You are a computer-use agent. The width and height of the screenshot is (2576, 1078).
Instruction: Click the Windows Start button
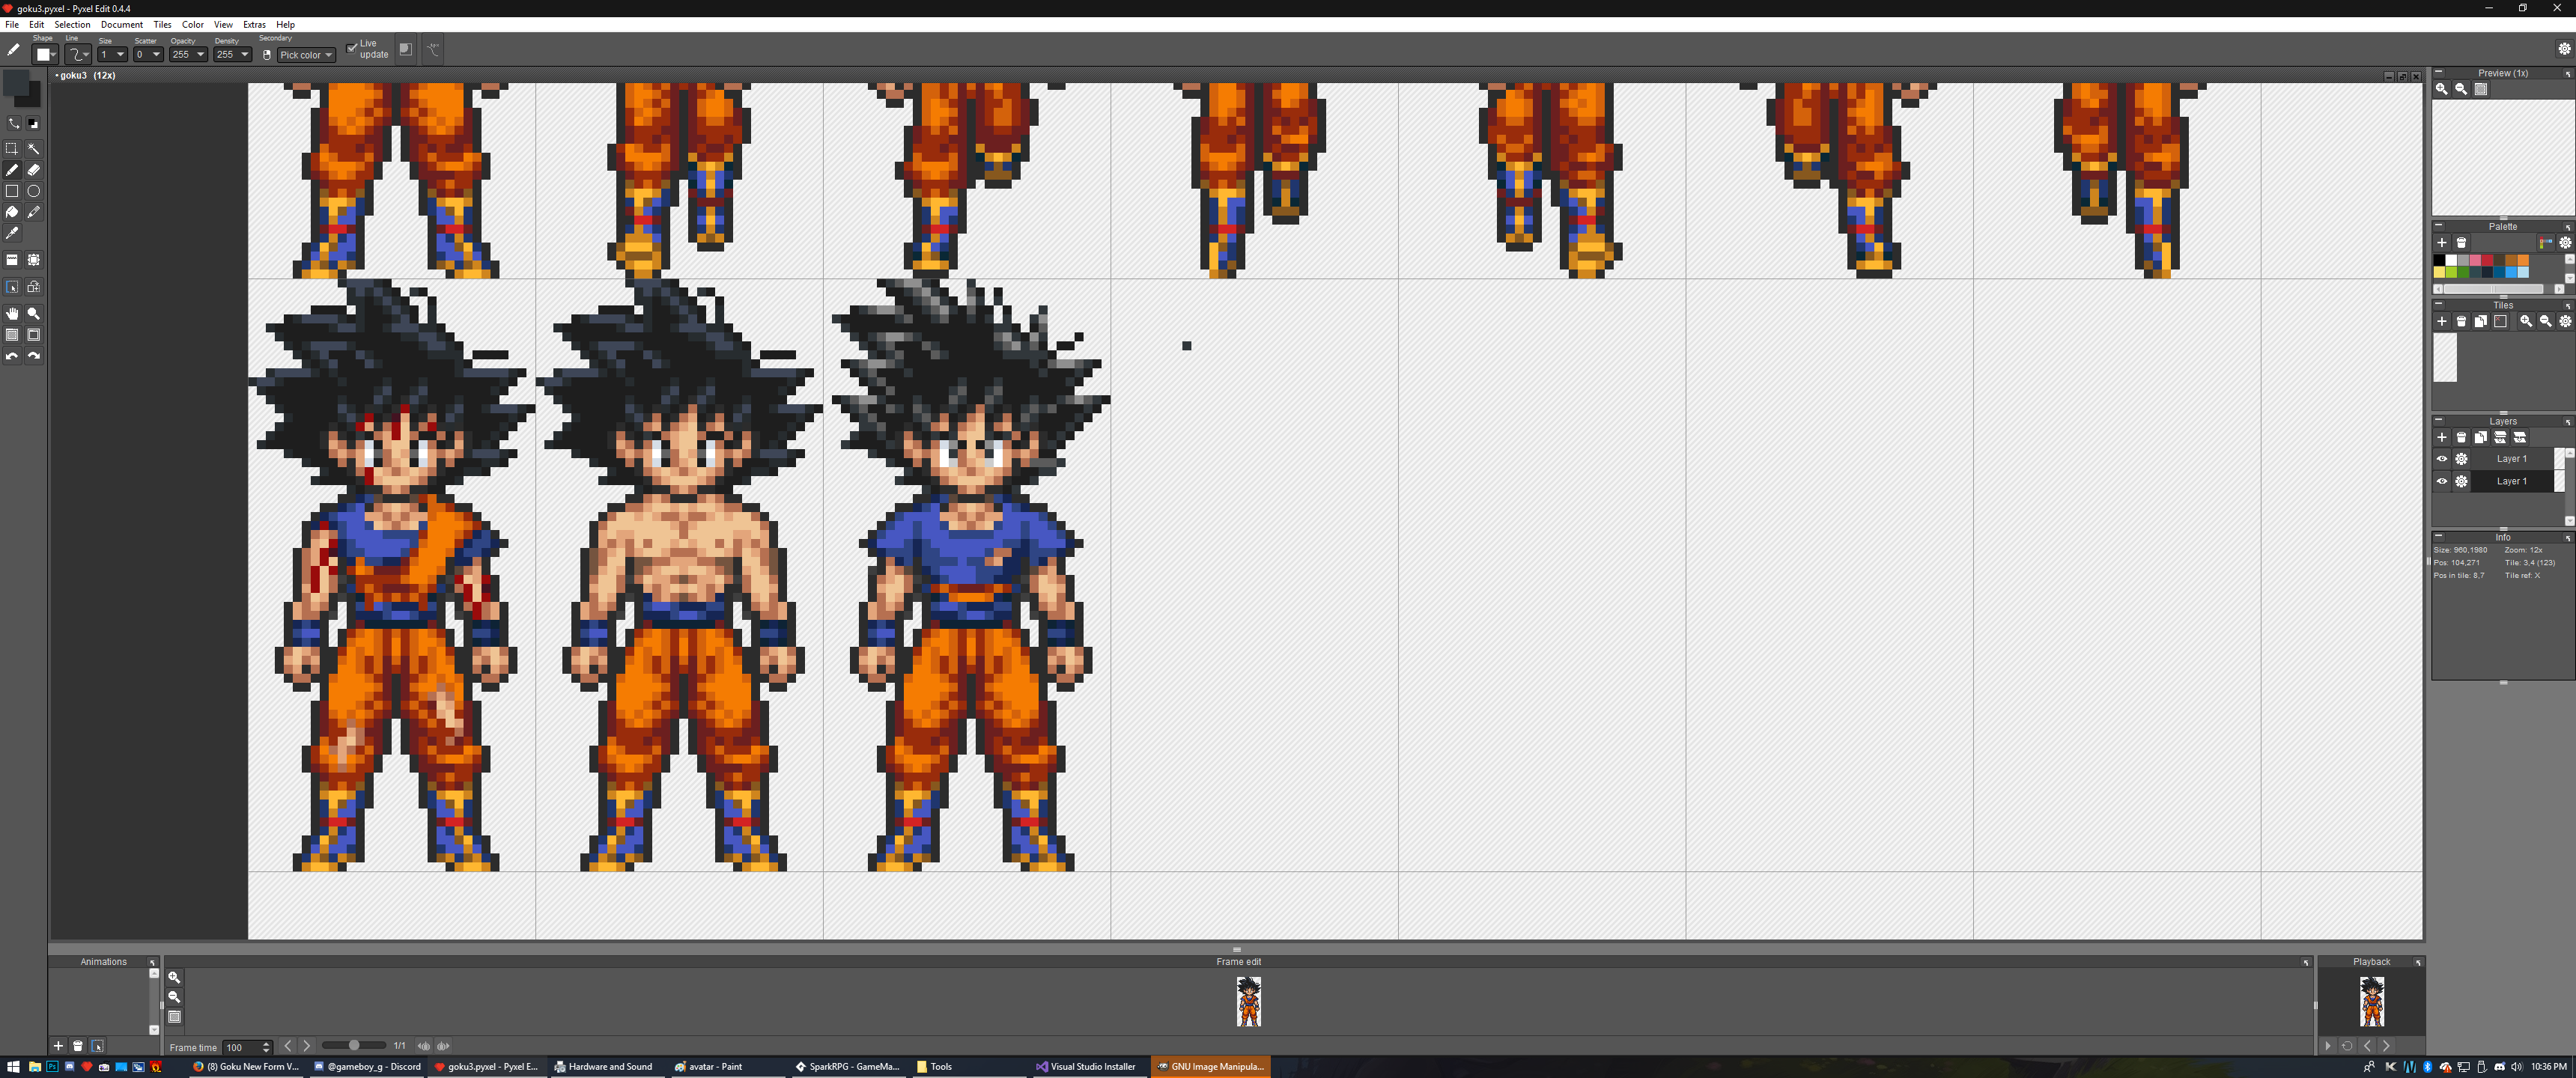pyautogui.click(x=13, y=1067)
